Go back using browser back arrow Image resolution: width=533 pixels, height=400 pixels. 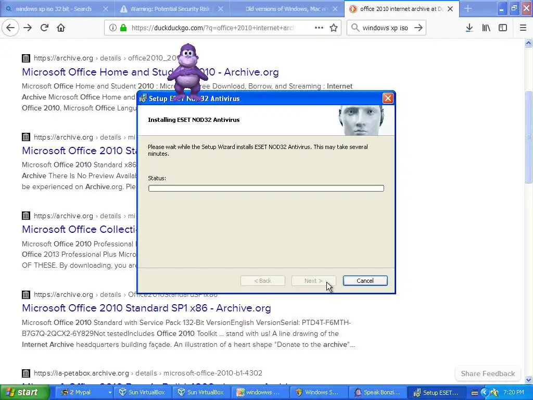click(10, 28)
